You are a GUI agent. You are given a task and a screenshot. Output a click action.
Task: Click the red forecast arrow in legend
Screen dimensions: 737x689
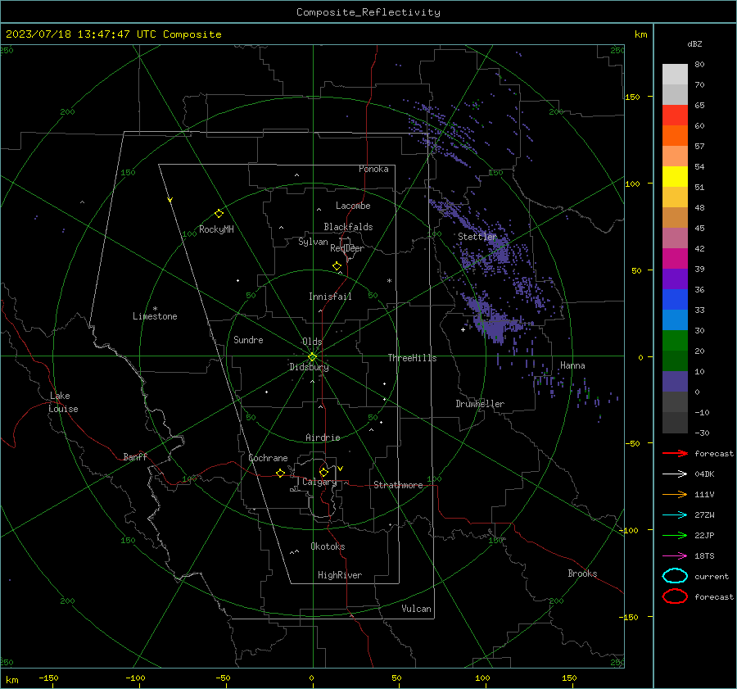[x=675, y=453]
